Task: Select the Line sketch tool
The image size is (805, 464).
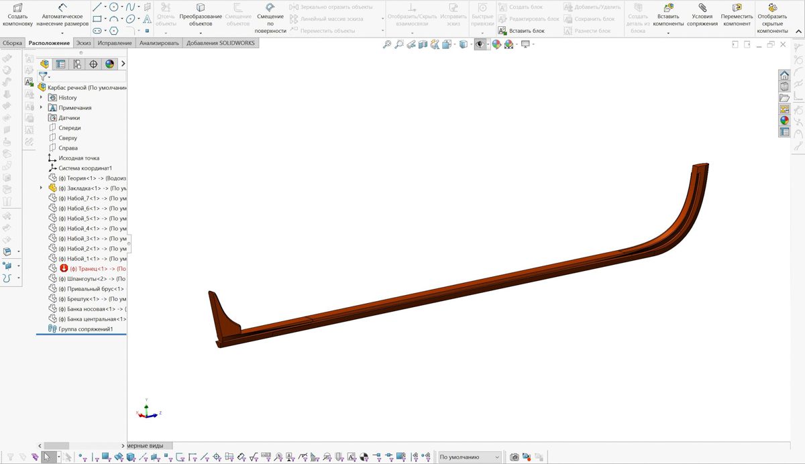Action: pyautogui.click(x=97, y=7)
